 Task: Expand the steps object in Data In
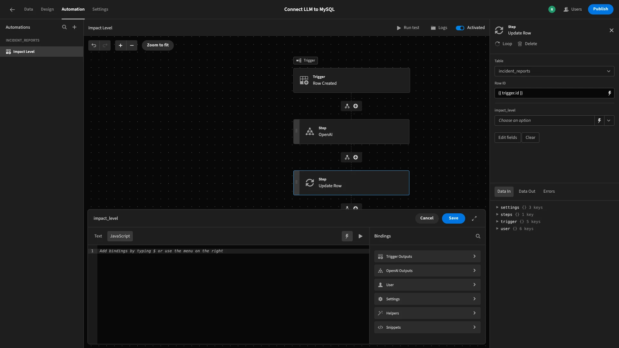[497, 214]
